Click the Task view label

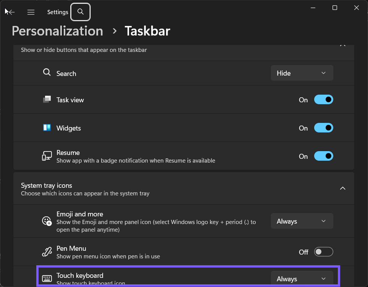click(70, 100)
